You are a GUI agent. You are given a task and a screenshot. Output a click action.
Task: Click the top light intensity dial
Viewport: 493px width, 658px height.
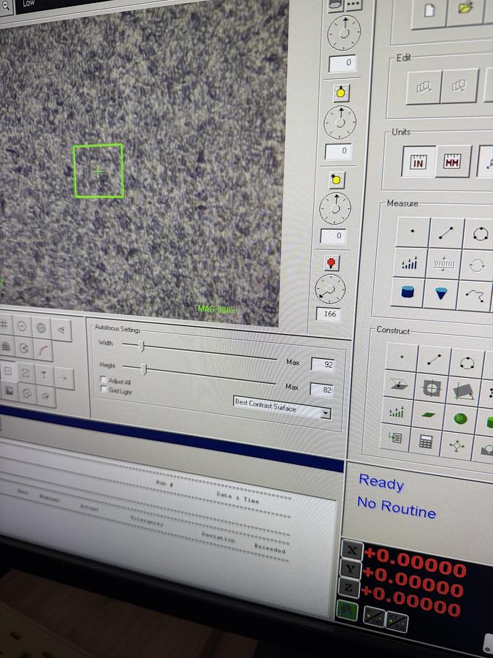(x=344, y=33)
